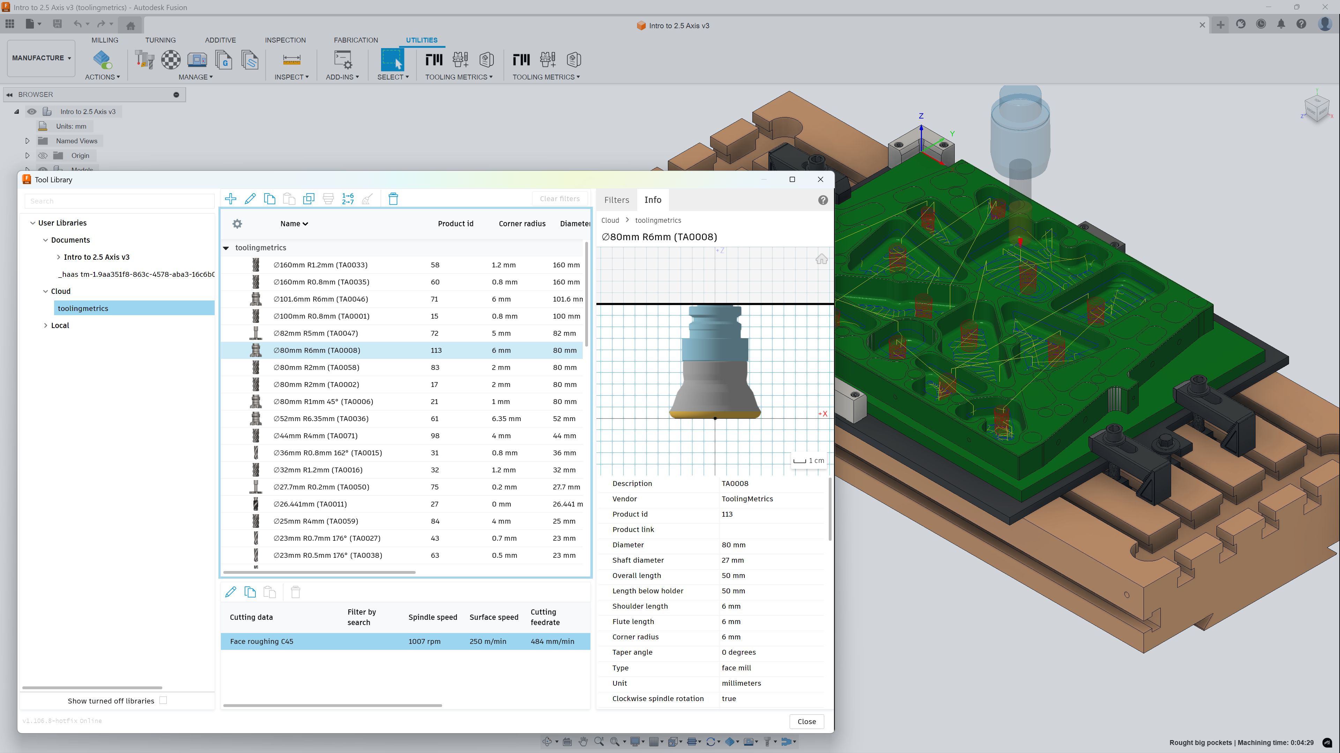Toggle Origin folder visibility eye

point(43,155)
